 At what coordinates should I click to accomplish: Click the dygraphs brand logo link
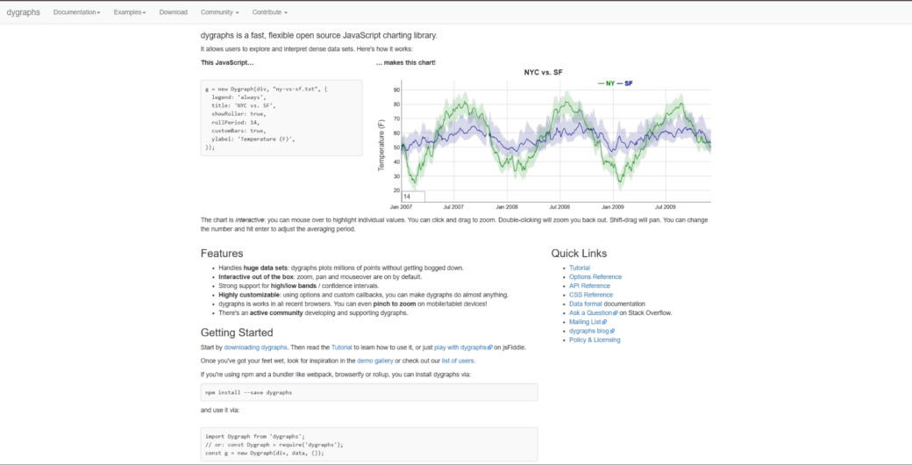24,11
